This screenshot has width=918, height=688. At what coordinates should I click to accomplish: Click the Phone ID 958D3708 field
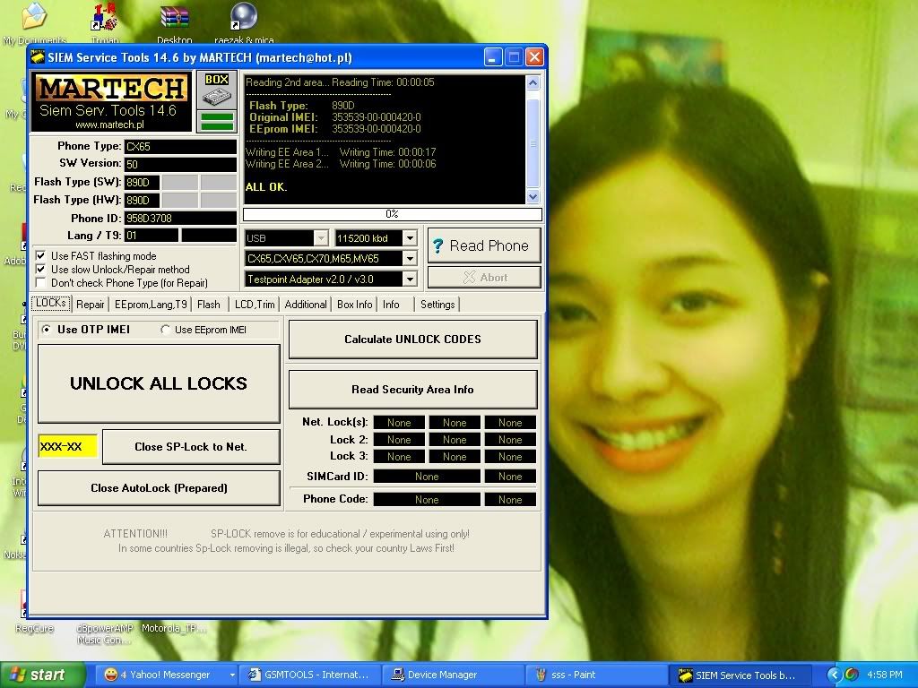point(180,219)
